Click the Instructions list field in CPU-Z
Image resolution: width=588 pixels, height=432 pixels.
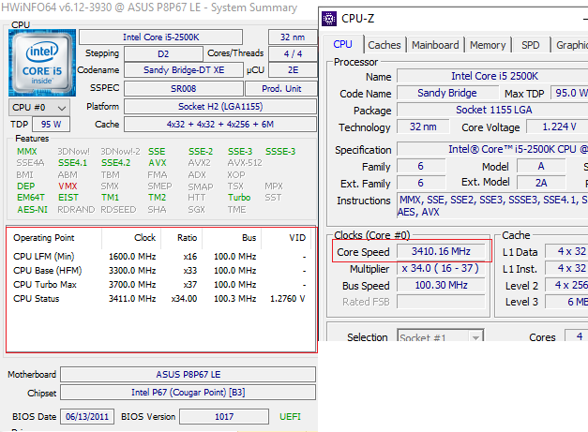click(x=492, y=206)
